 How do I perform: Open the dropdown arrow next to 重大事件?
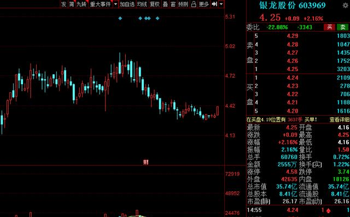[115, 4]
